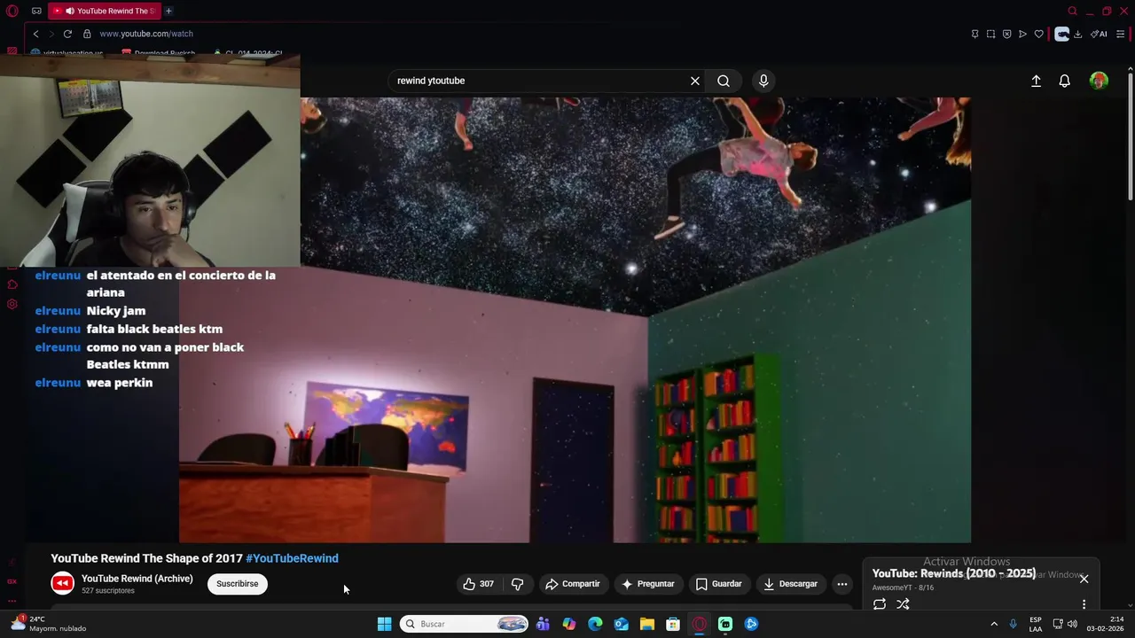The image size is (1135, 638).
Task: Open YouTube notifications bell
Action: click(1065, 81)
